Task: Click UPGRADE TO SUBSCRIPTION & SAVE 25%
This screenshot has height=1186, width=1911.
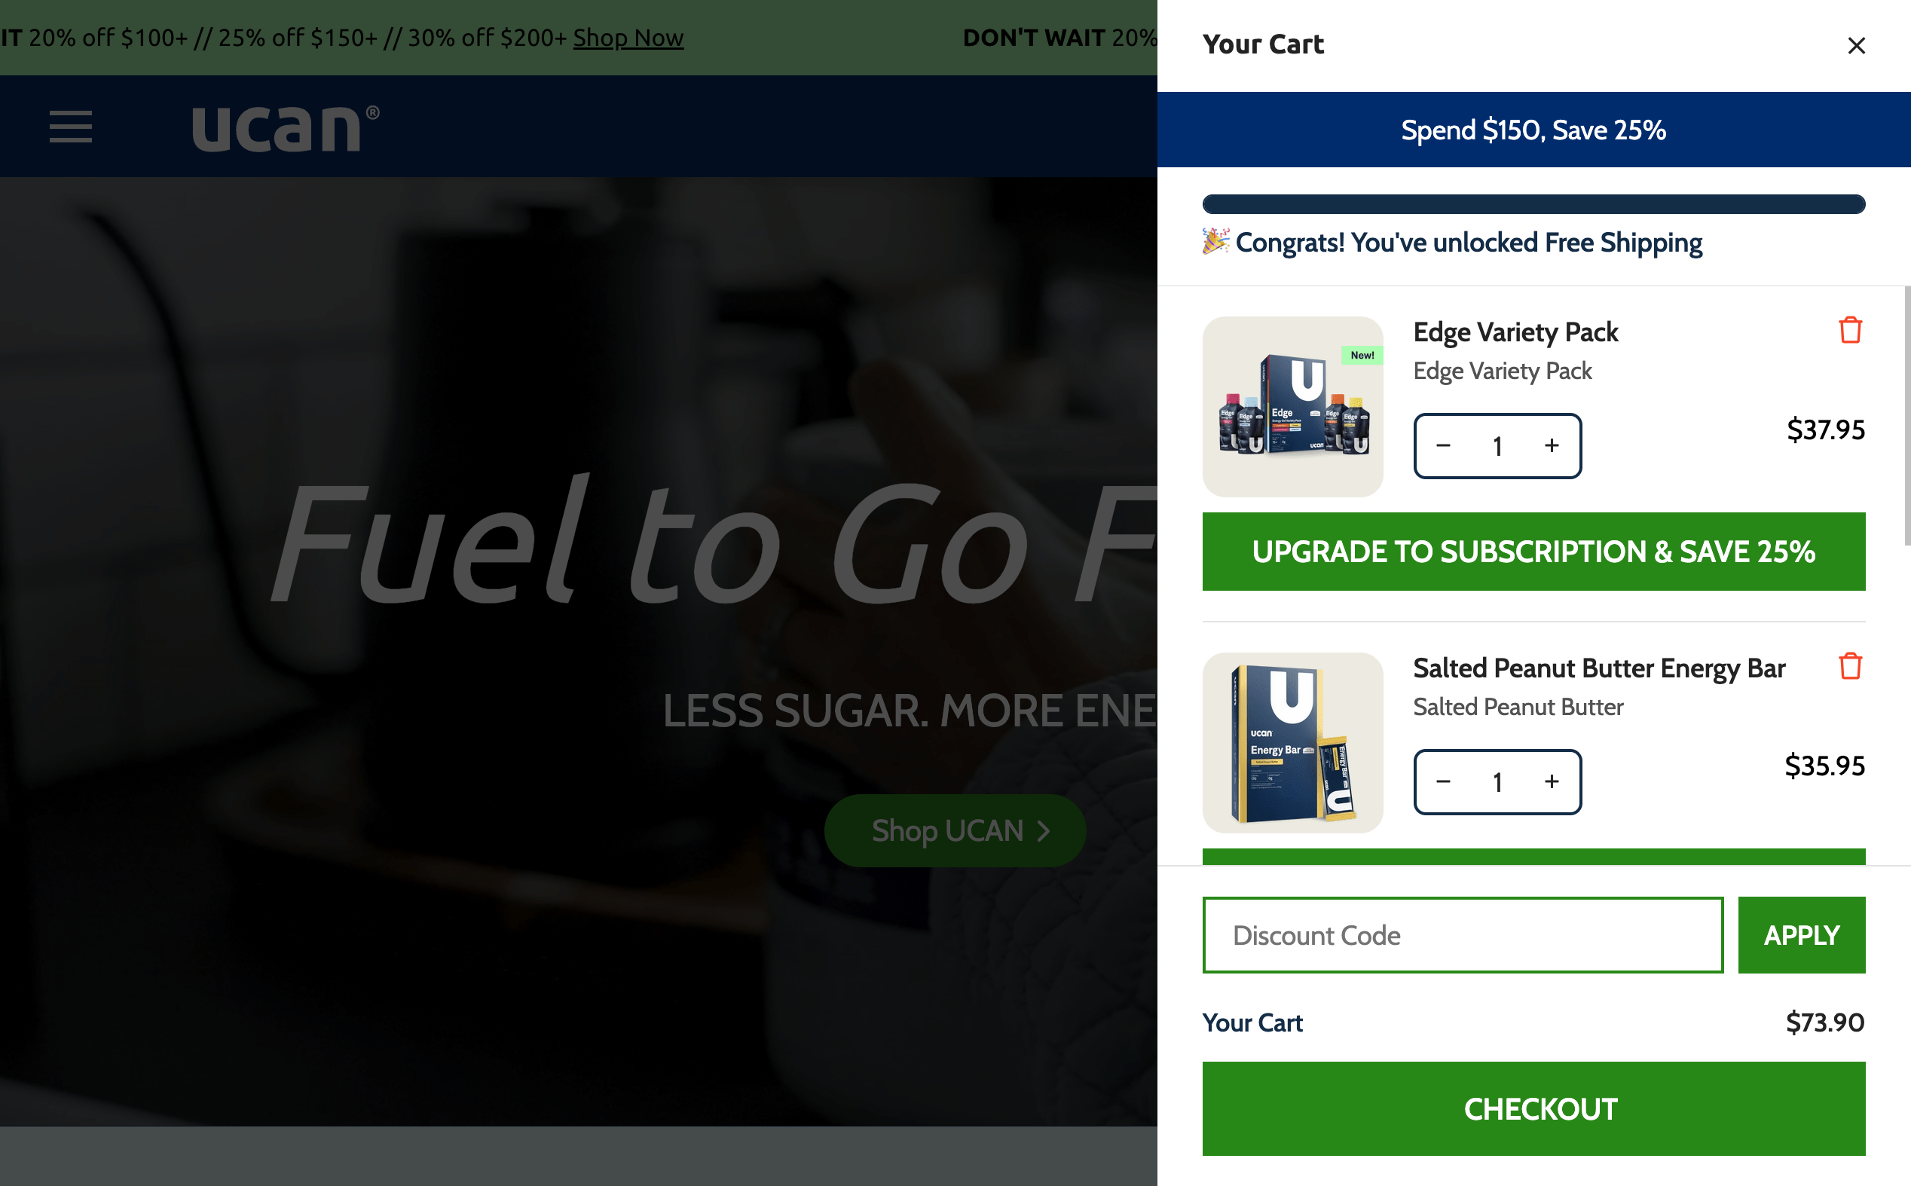Action: [1534, 552]
